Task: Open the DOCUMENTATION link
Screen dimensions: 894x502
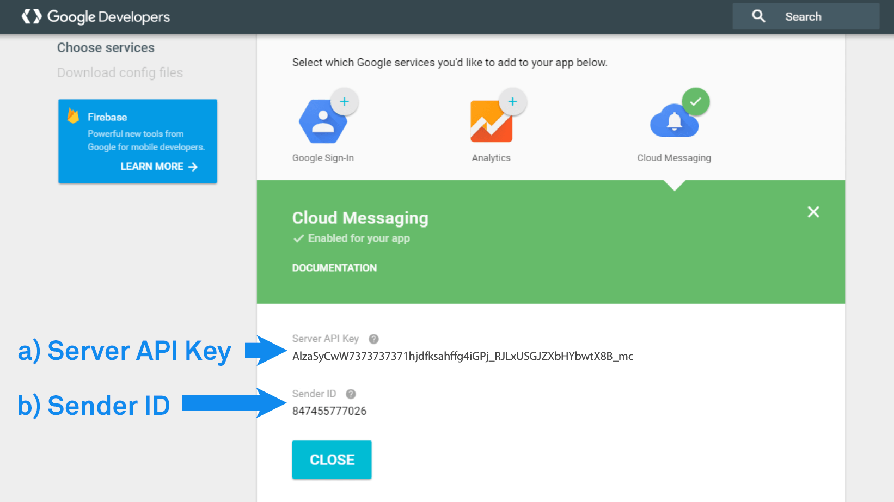Action: point(334,268)
